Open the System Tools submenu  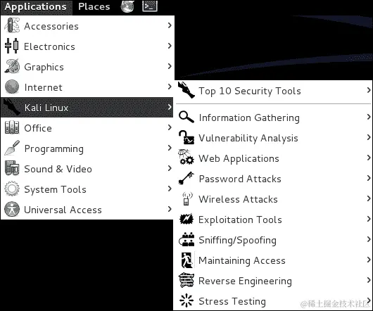point(87,189)
